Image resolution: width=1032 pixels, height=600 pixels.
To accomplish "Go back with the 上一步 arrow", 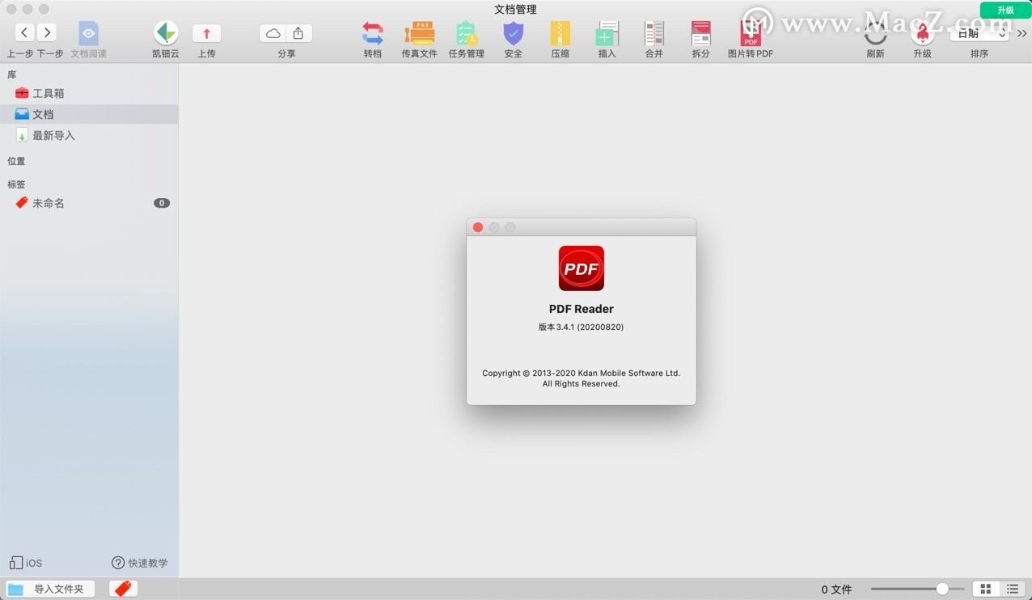I will coord(25,32).
